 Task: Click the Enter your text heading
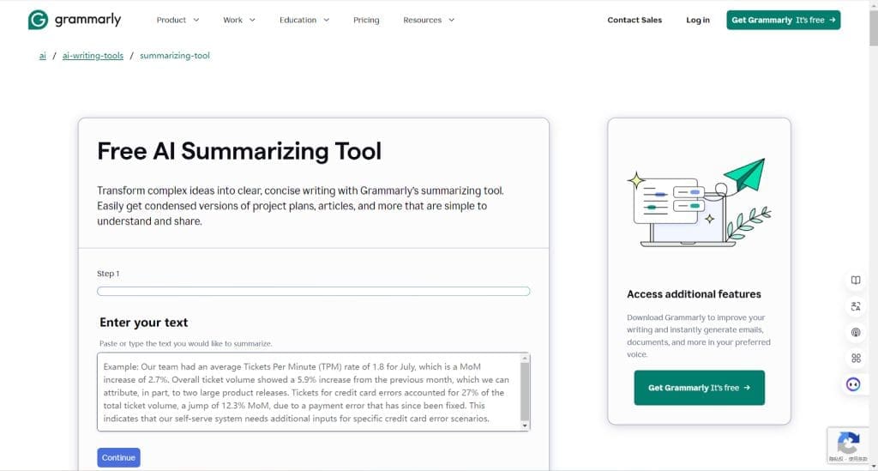click(144, 323)
